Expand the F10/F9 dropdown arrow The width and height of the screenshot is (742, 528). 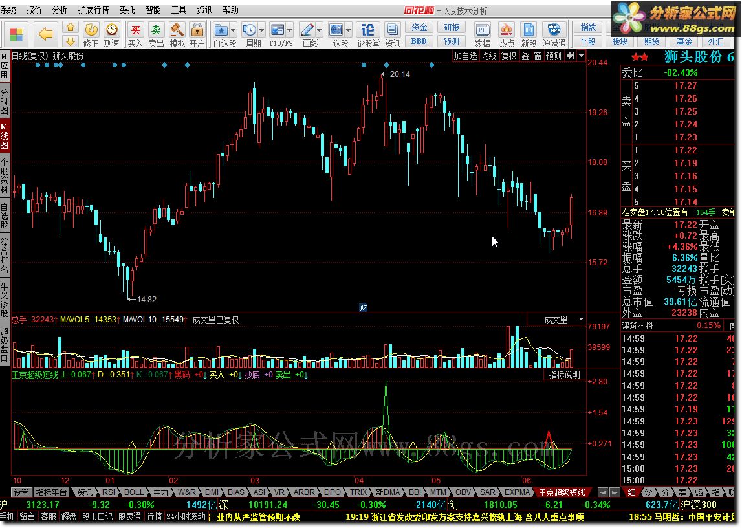click(290, 31)
